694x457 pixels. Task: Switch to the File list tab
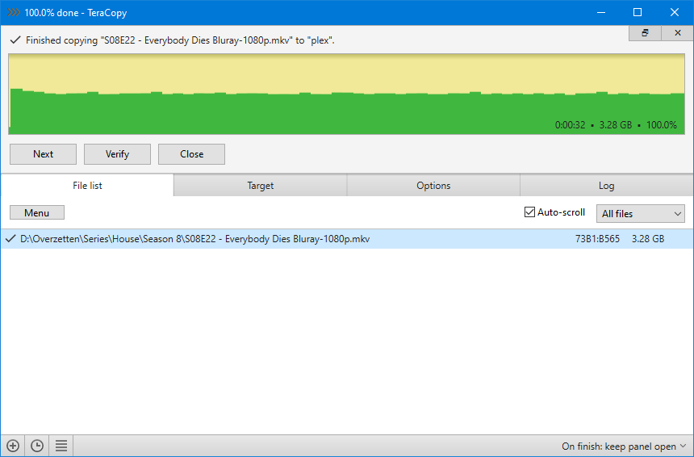(x=87, y=185)
